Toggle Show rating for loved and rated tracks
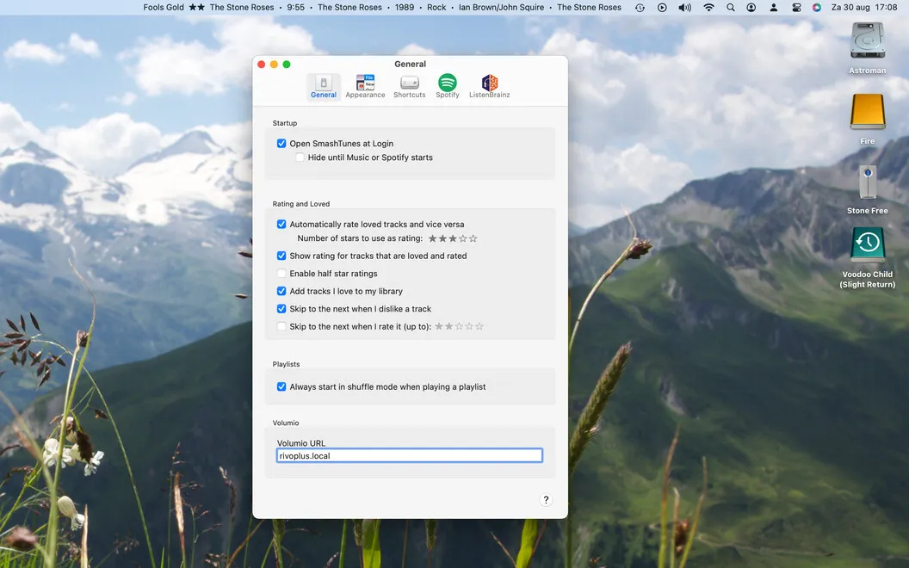 (x=281, y=256)
